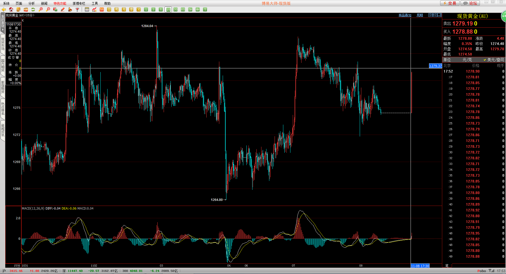The height and width of the screenshot is (274, 506).
Task: Expand the 我的版块 sidebar tab
Action: pyautogui.click(x=3, y=23)
